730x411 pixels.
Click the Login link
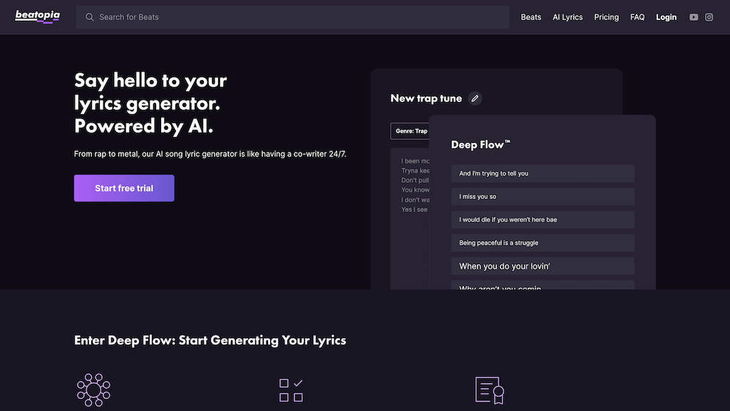click(x=666, y=17)
